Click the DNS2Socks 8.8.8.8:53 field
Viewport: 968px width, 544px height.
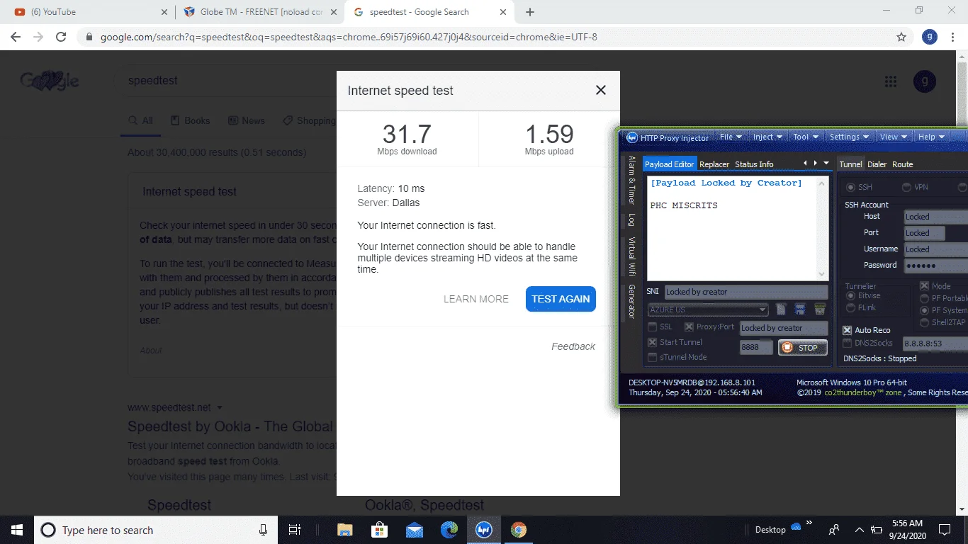935,344
